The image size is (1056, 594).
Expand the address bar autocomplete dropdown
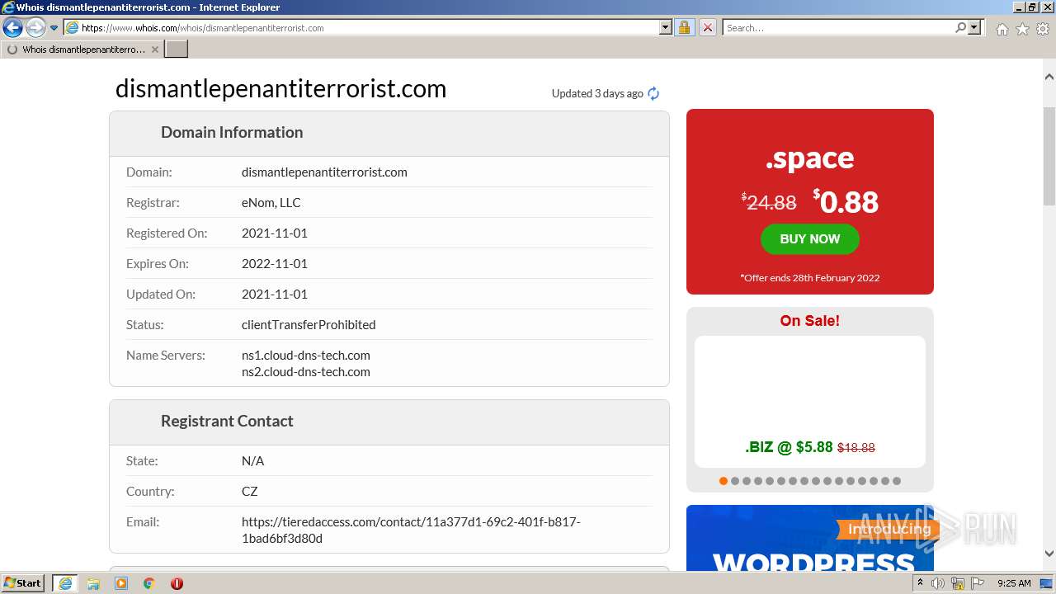pos(666,27)
